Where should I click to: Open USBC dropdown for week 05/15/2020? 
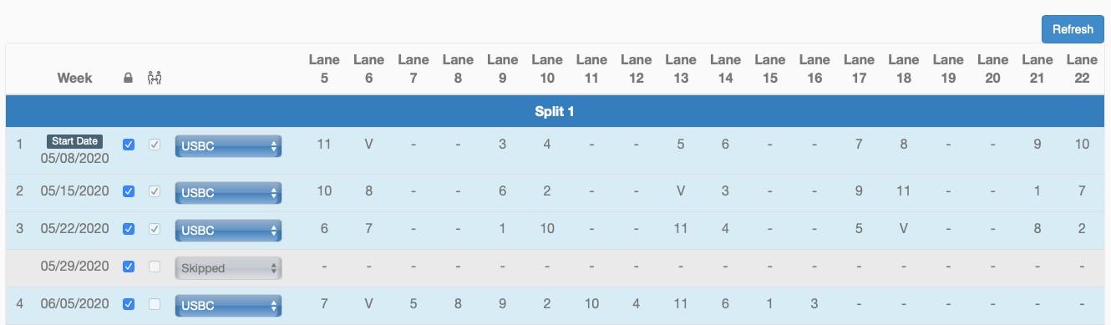click(228, 192)
